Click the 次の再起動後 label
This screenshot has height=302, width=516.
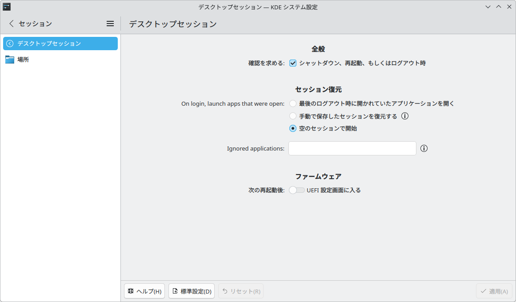click(266, 190)
